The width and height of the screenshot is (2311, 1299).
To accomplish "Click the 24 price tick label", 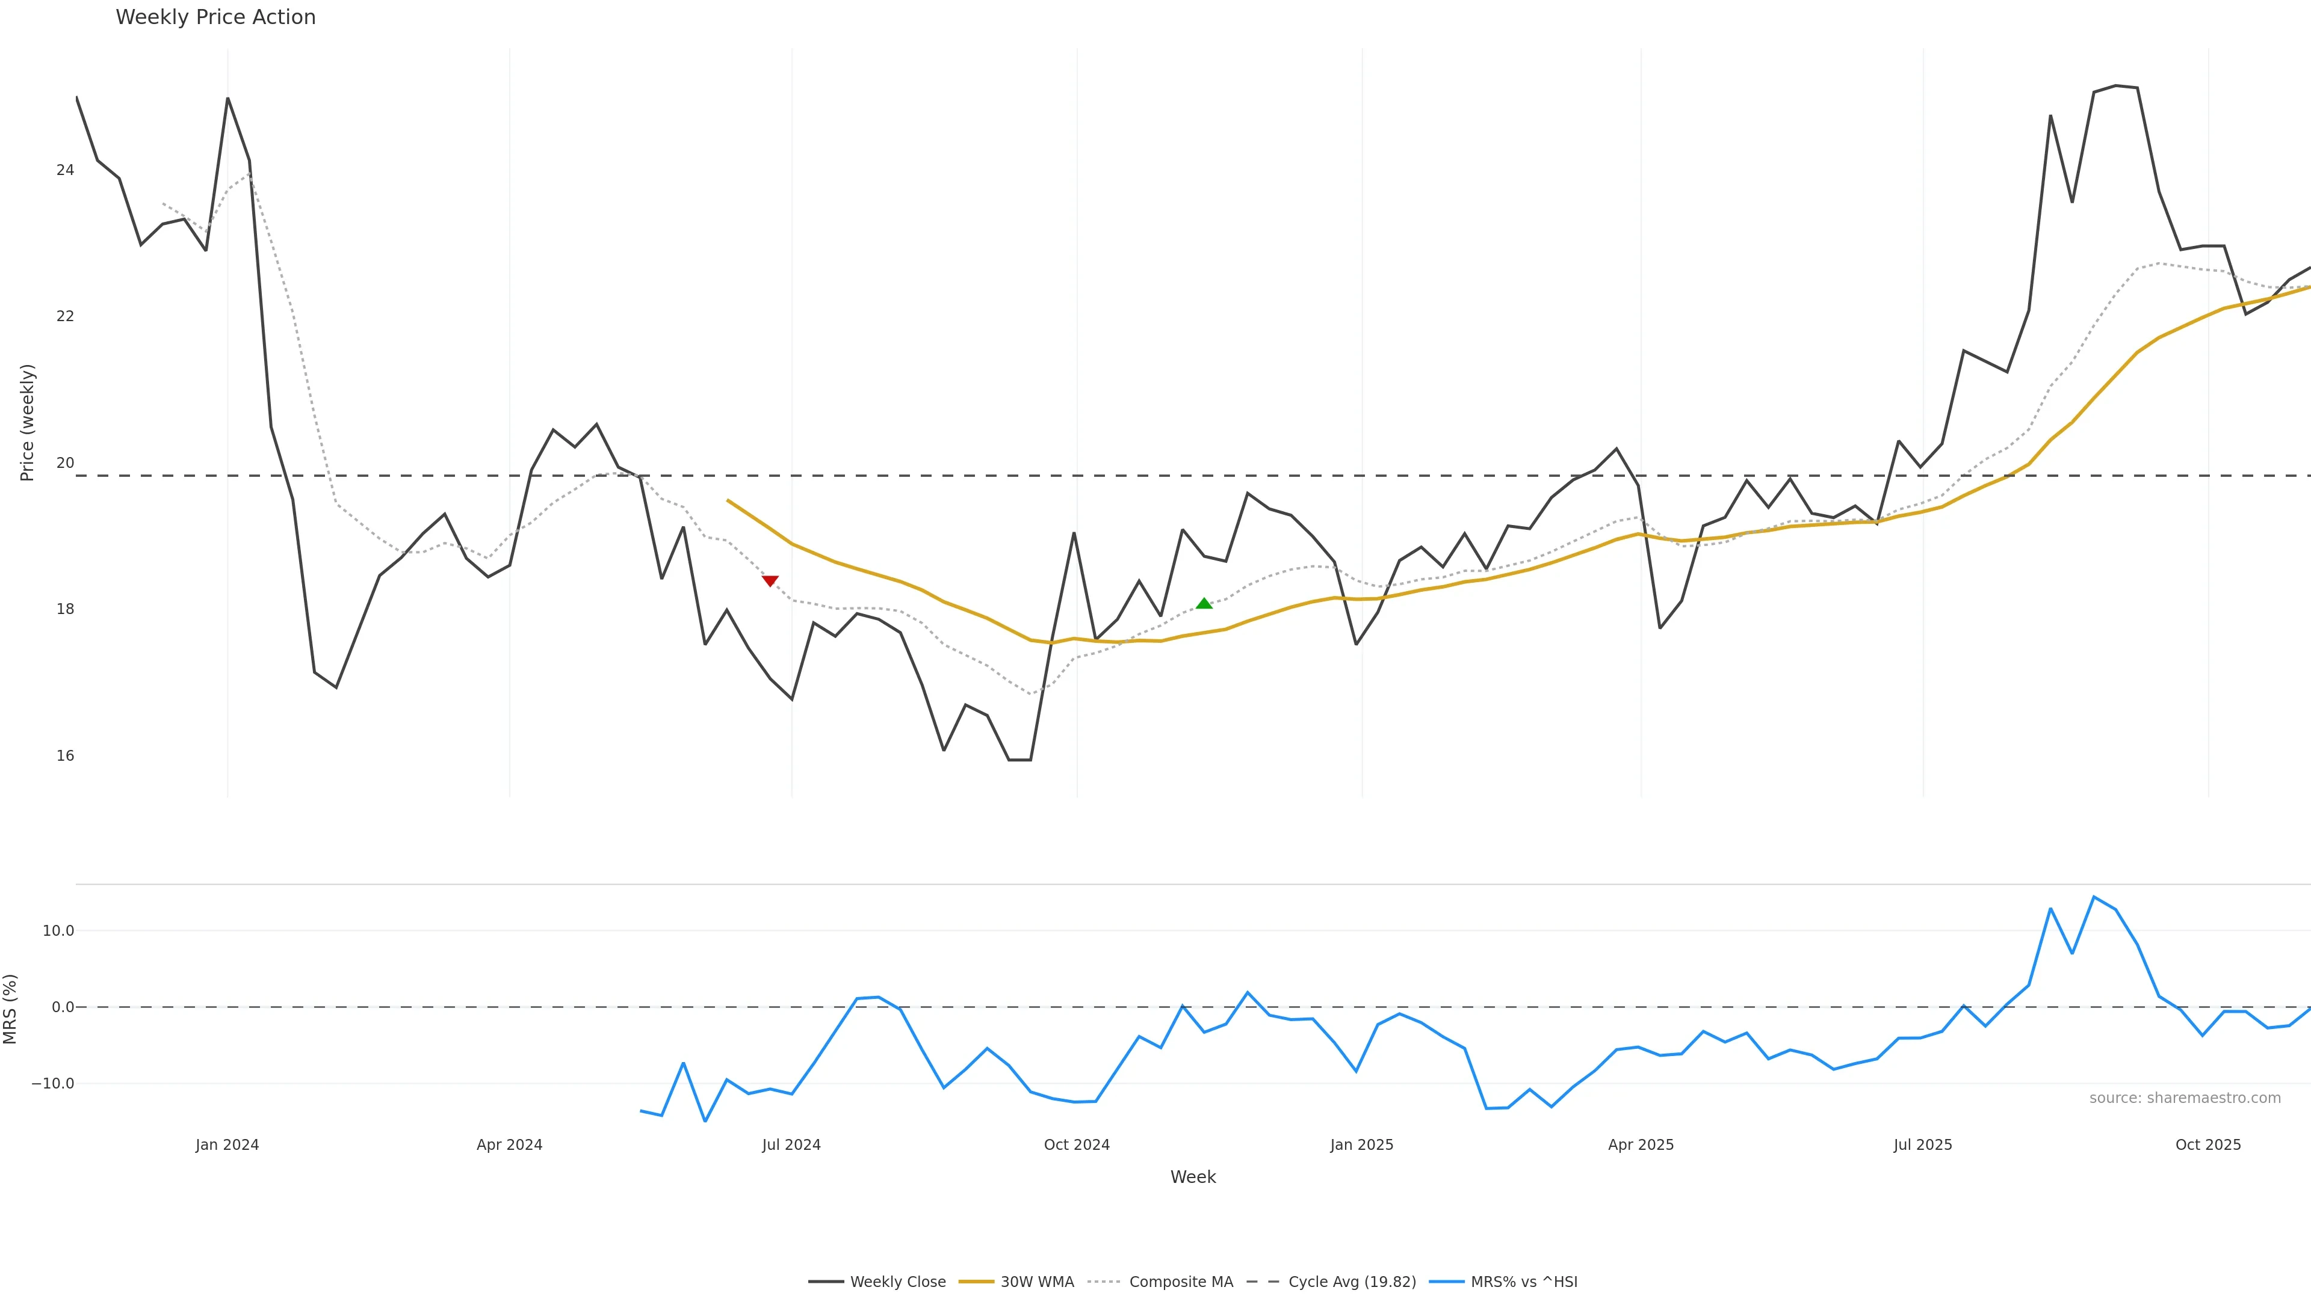I will (x=66, y=170).
